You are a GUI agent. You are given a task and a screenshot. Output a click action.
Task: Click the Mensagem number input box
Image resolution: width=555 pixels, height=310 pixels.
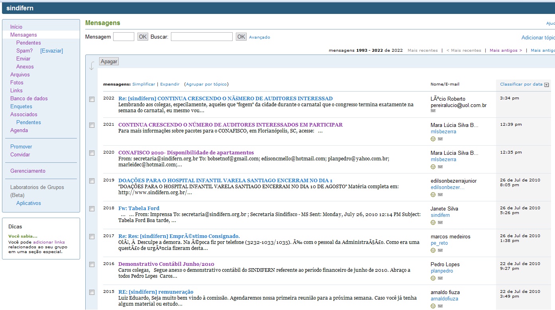coord(124,37)
